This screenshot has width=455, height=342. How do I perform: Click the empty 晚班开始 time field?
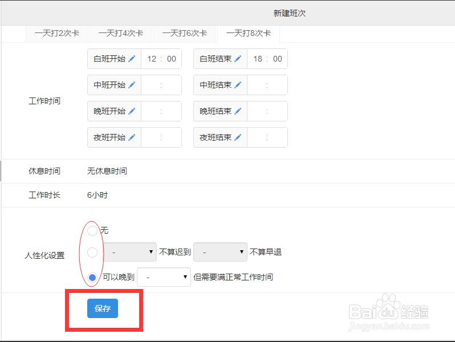pyautogui.click(x=161, y=111)
